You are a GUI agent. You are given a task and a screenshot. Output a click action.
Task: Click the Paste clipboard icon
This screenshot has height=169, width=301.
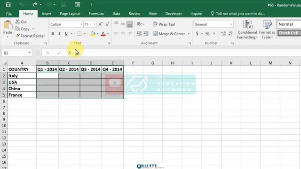pos(8,25)
